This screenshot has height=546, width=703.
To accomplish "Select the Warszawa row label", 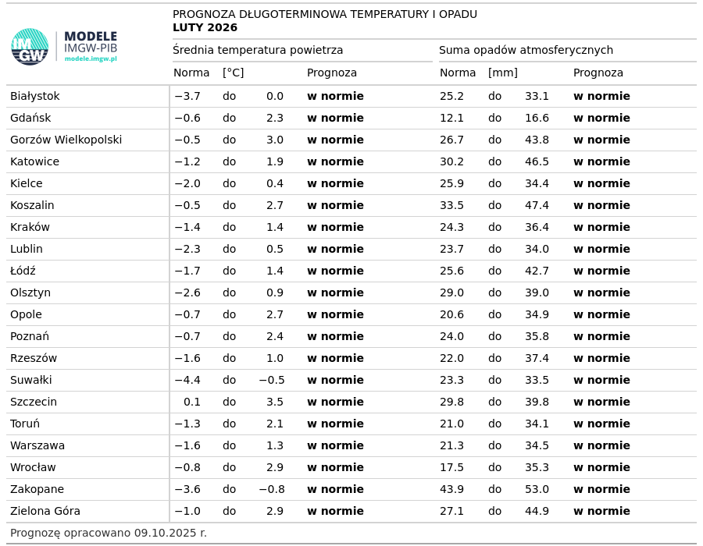I will click(37, 446).
